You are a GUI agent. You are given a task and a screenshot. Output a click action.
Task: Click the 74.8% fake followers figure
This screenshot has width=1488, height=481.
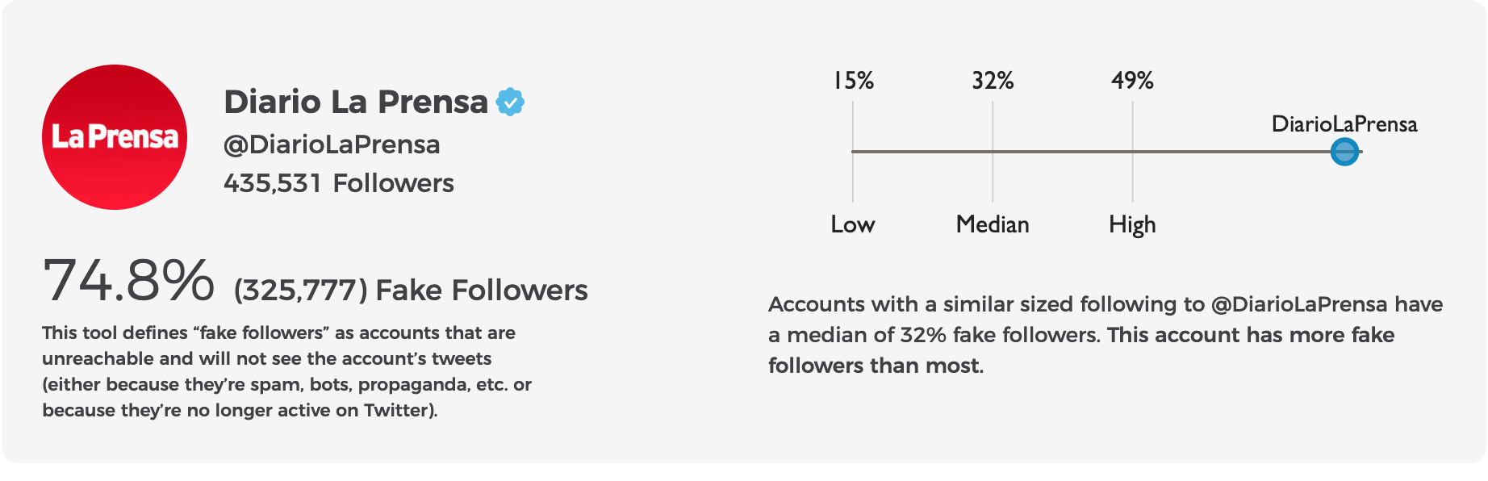click(129, 282)
